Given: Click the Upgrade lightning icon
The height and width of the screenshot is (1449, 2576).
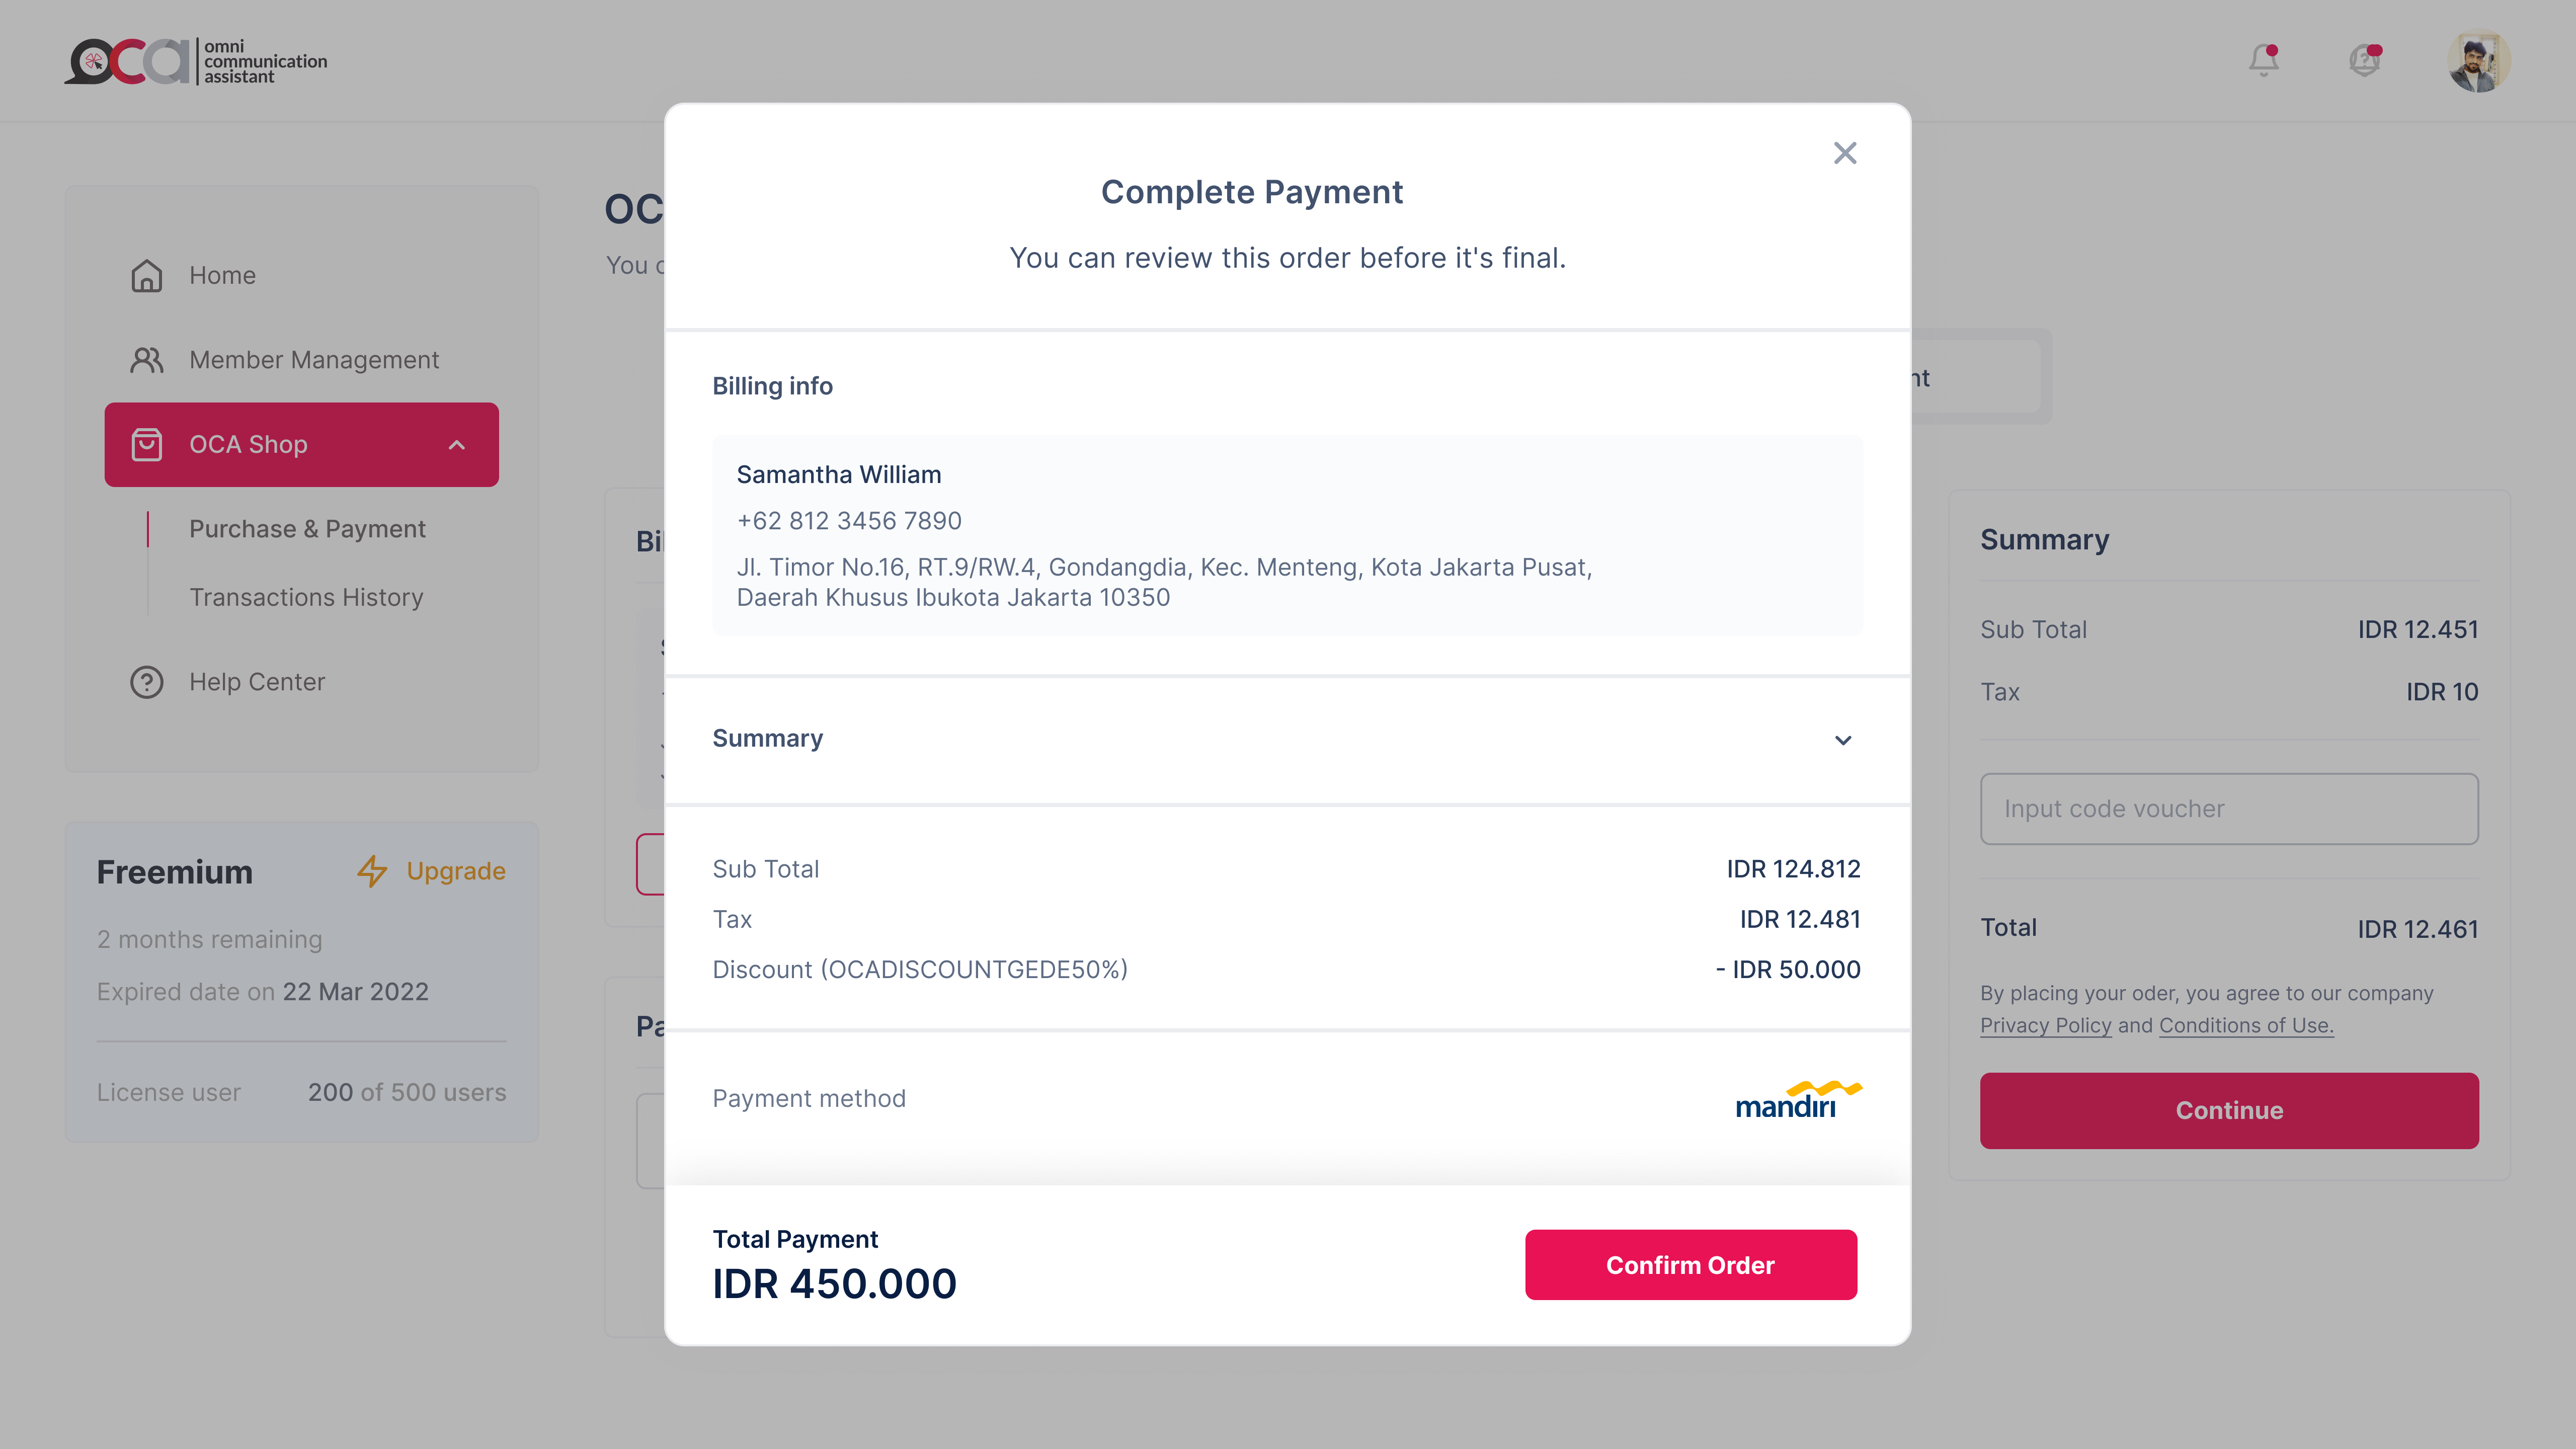Looking at the screenshot, I should click(x=372, y=871).
